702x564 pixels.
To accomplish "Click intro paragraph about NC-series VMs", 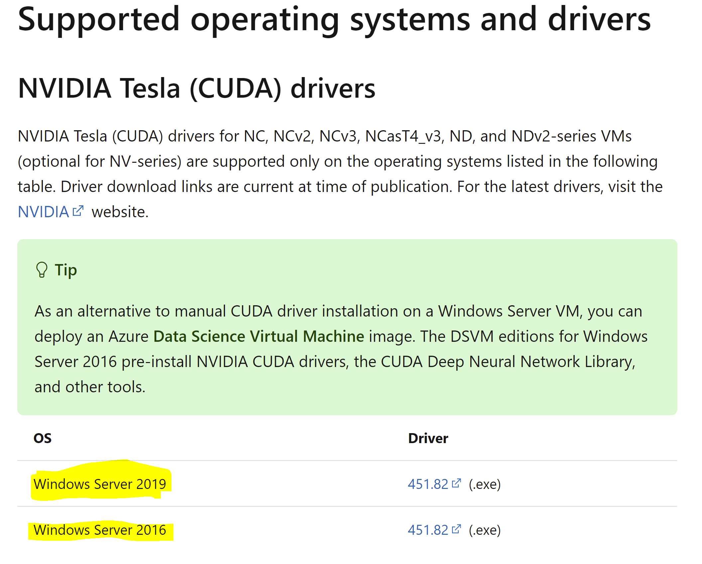I will coord(339,161).
